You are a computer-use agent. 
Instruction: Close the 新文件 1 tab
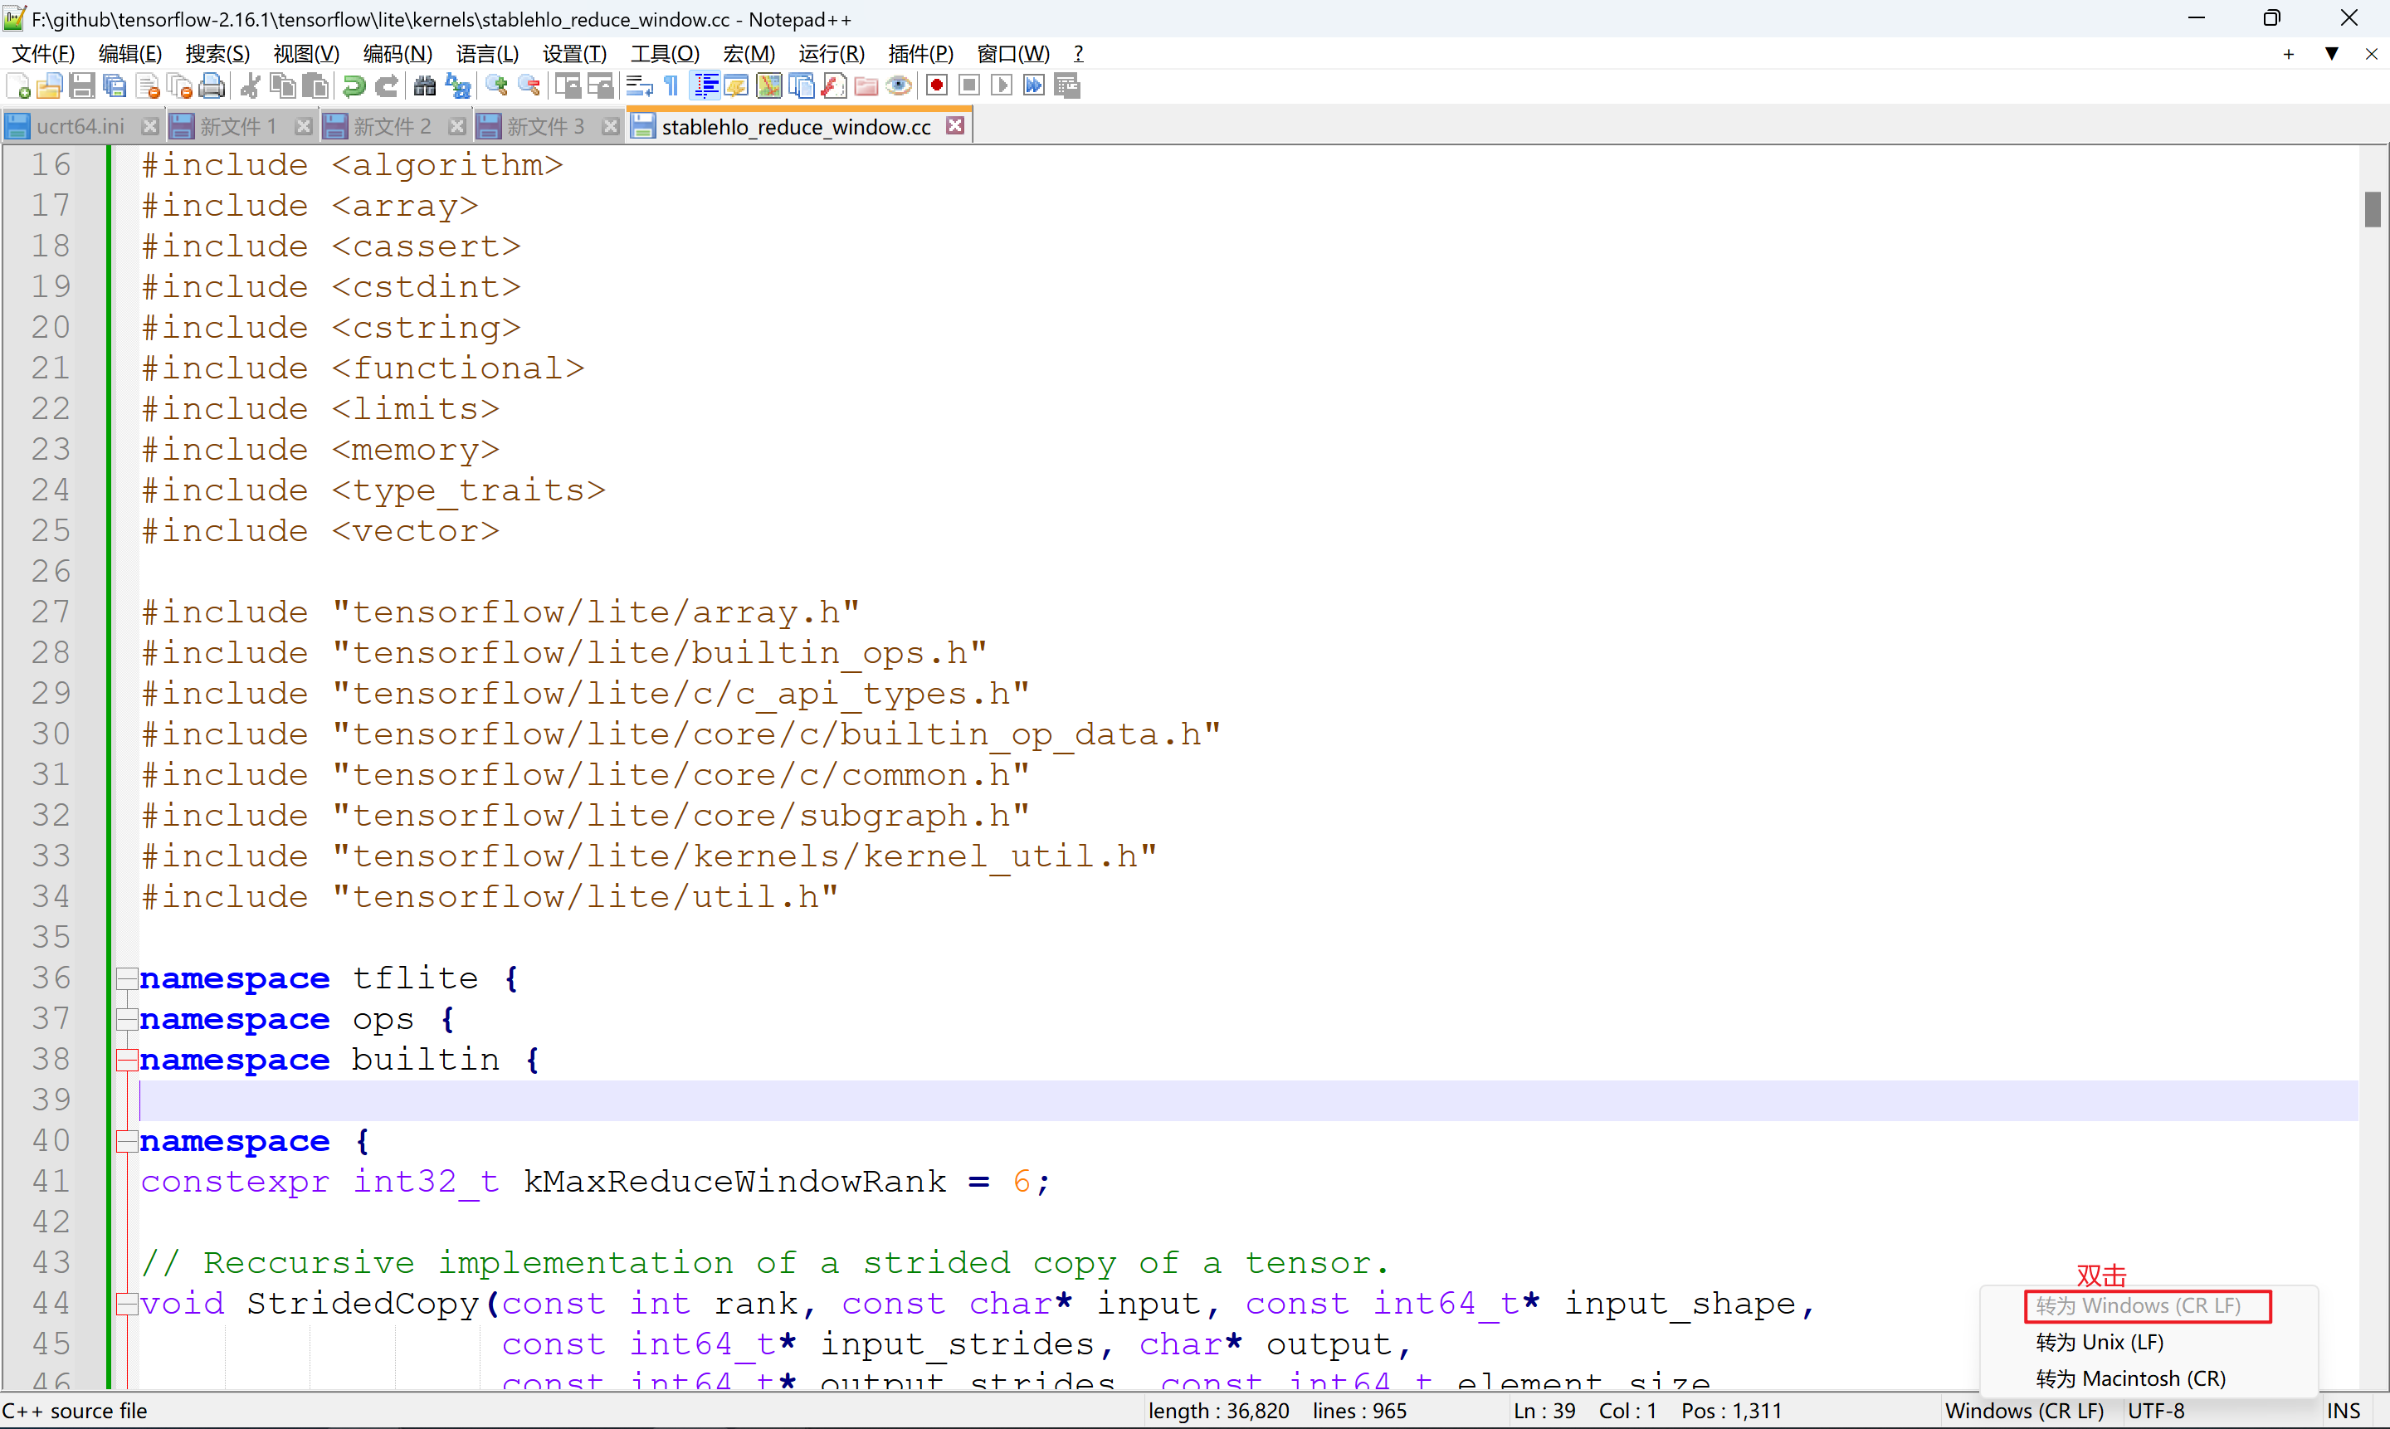pos(304,126)
